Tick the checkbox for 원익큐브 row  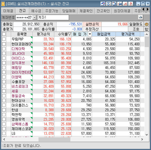coord(4,63)
